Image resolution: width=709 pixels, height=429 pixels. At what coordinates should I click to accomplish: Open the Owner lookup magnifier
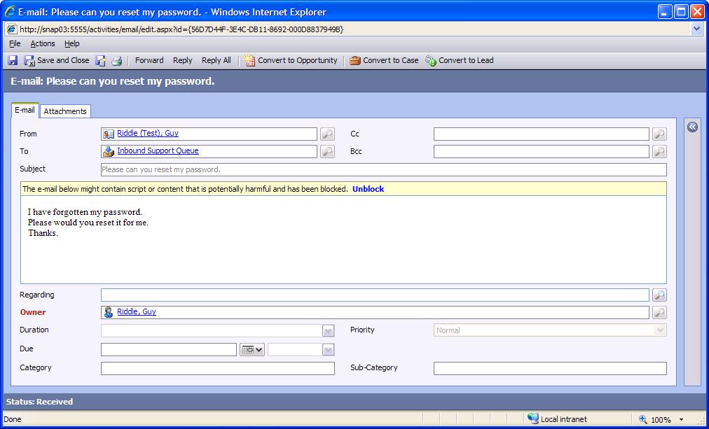(x=659, y=312)
